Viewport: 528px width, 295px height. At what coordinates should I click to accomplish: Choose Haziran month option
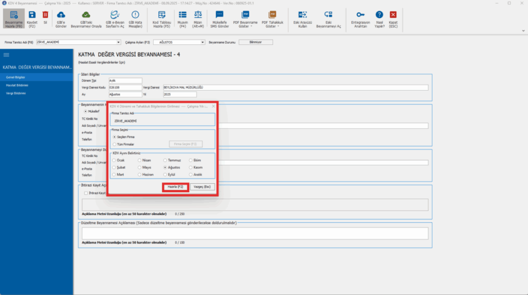[139, 175]
